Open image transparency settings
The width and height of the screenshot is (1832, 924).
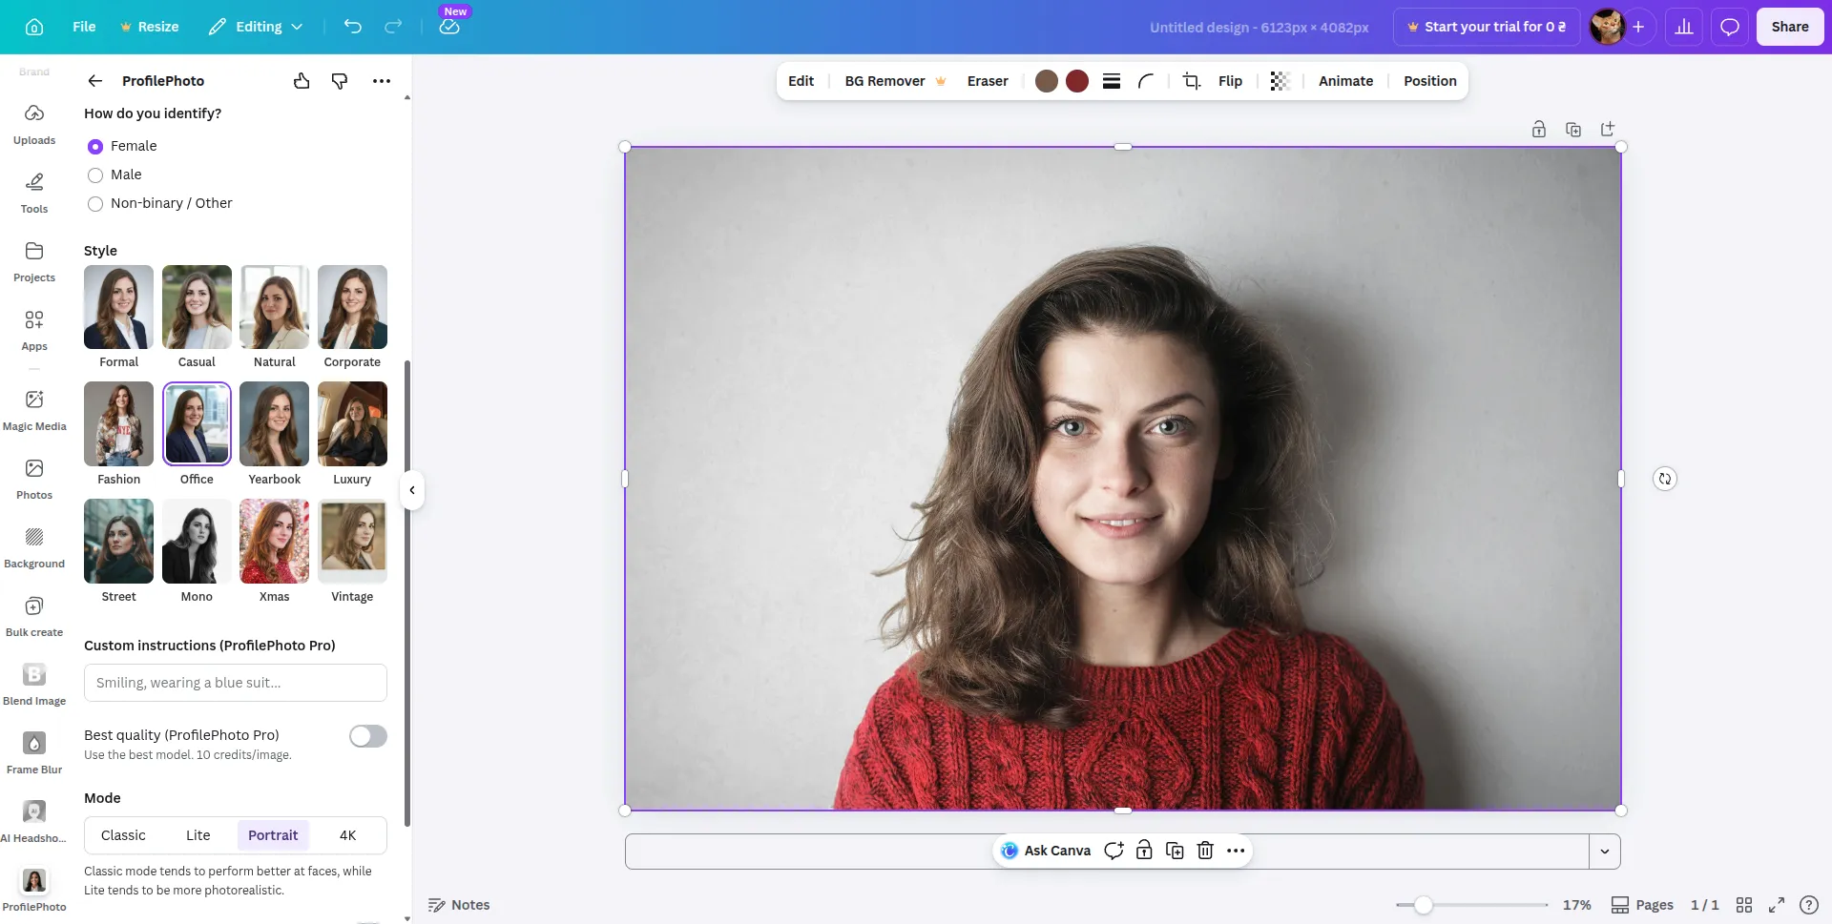1280,81
